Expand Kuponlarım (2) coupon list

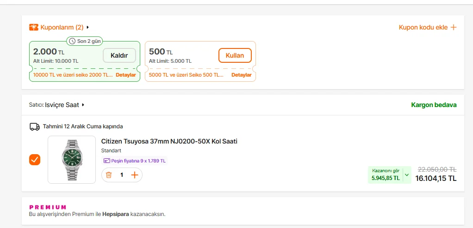click(87, 27)
